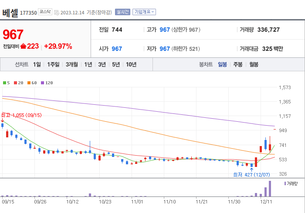Click the 최저 427 (12/07) marker label

pos(251,175)
